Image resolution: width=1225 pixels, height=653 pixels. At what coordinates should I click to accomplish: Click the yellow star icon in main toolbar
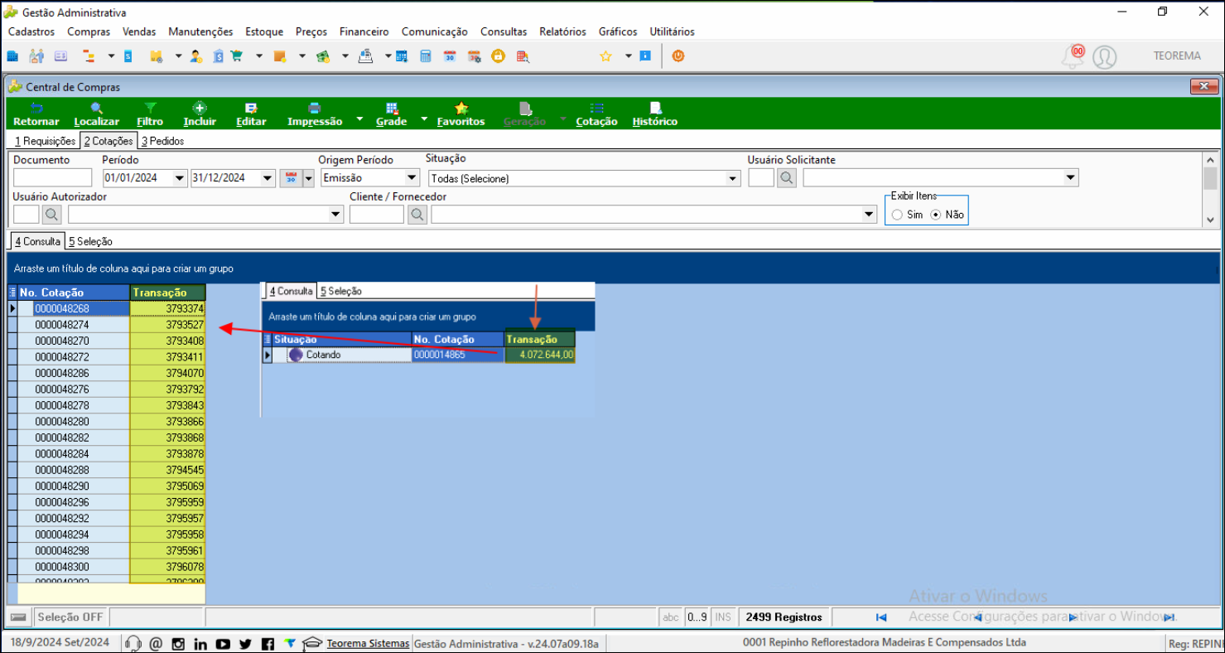pyautogui.click(x=605, y=56)
